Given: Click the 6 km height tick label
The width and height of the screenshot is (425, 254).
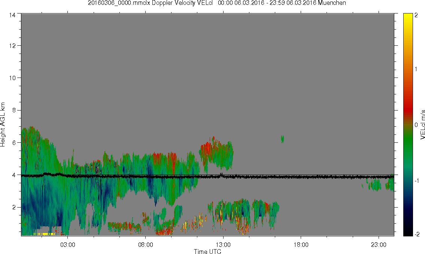Looking at the screenshot, I should click(14, 143).
